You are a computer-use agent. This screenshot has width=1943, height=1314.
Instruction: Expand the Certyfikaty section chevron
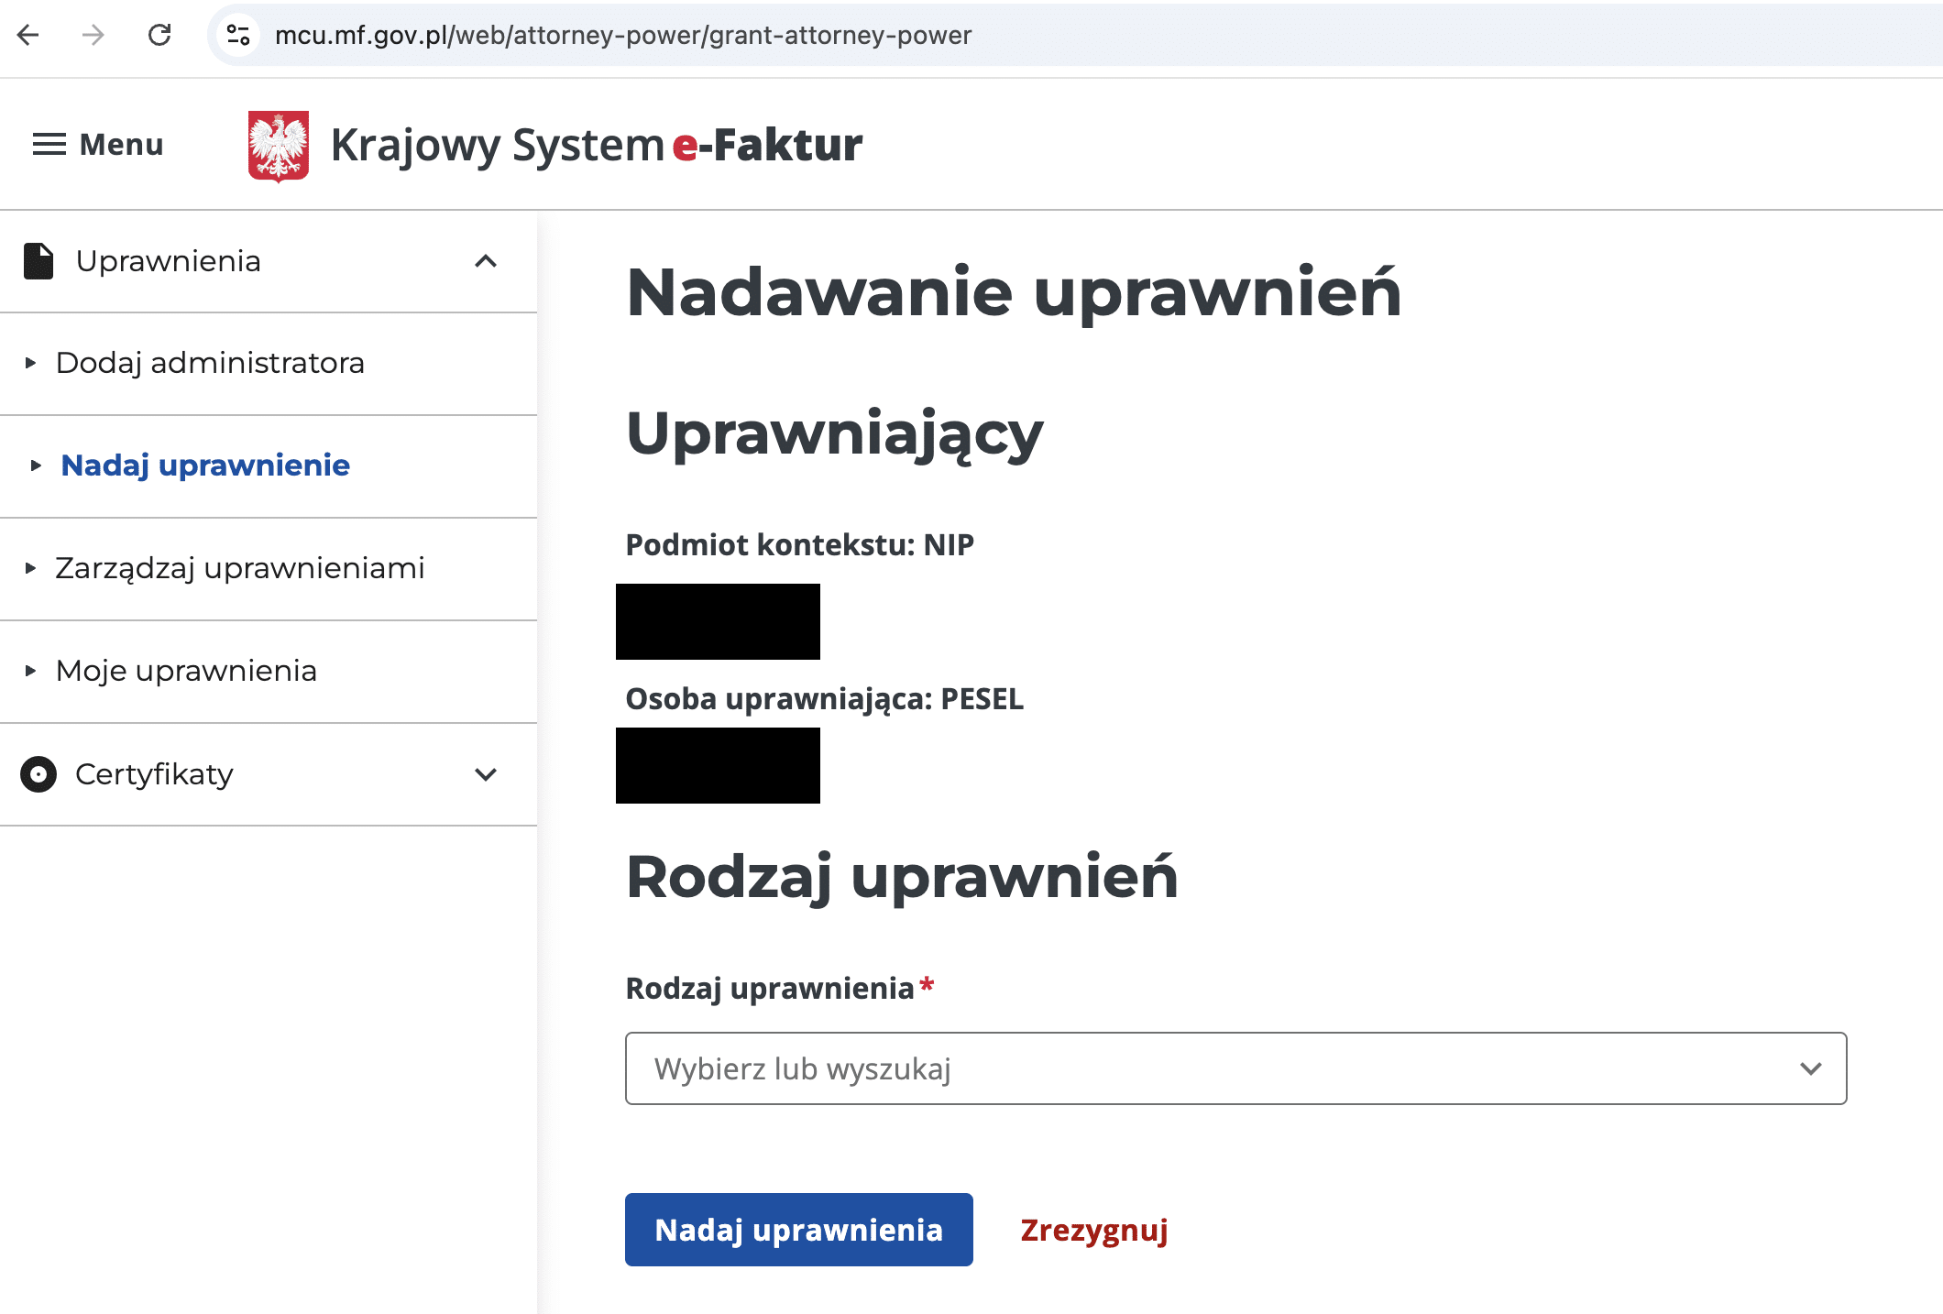(x=486, y=774)
